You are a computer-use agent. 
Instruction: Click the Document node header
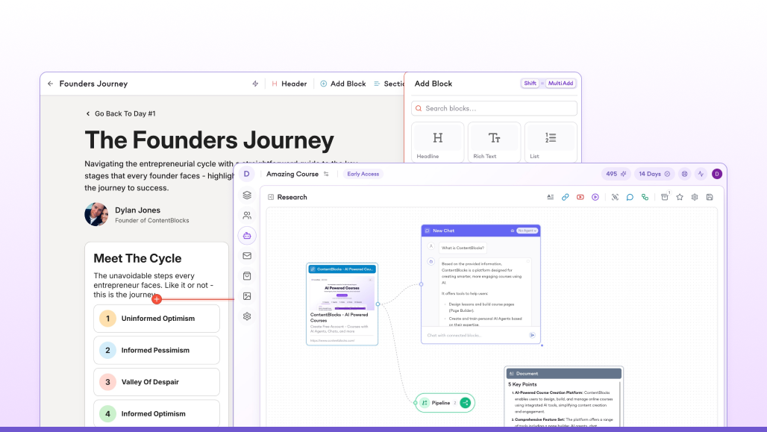564,373
